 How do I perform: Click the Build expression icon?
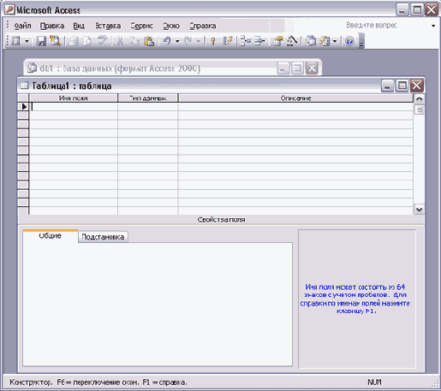tap(292, 41)
